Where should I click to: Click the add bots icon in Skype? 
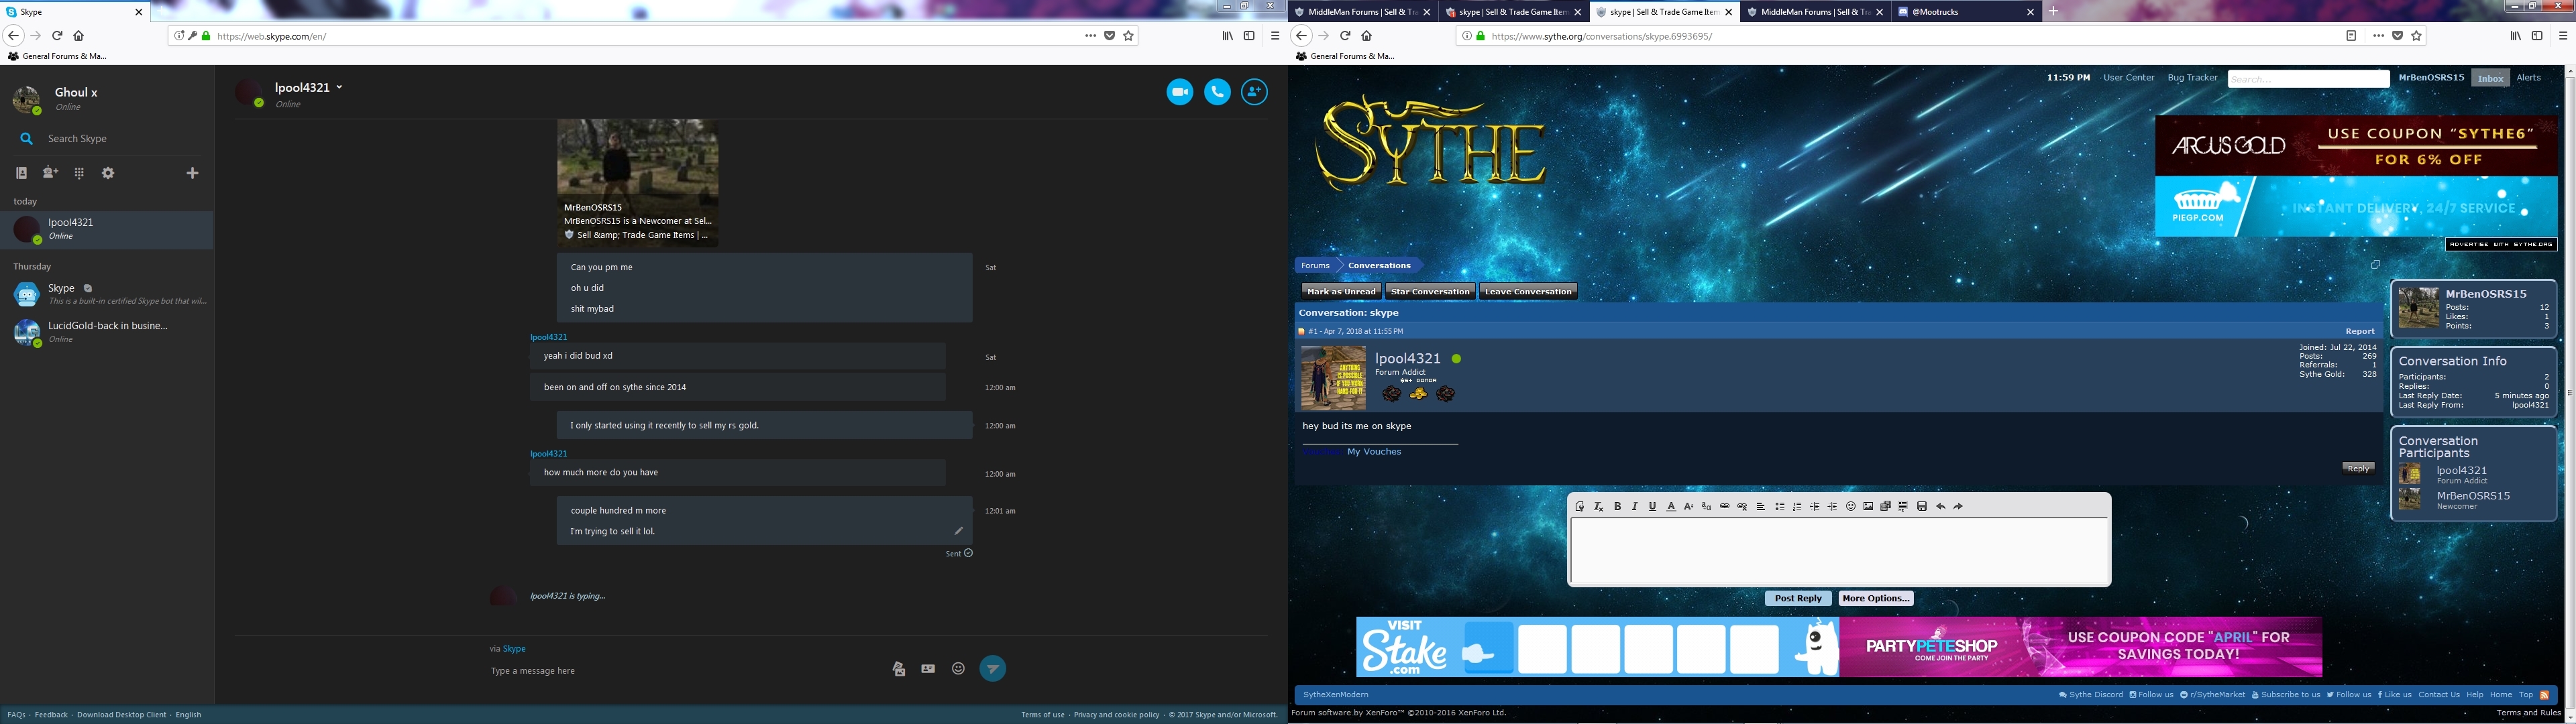(50, 173)
